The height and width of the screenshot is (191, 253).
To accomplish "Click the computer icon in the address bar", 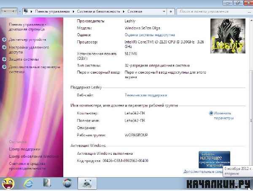I will point(26,11).
